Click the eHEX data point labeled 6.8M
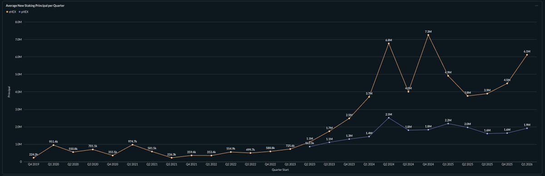The width and height of the screenshot is (545, 176). pos(388,44)
